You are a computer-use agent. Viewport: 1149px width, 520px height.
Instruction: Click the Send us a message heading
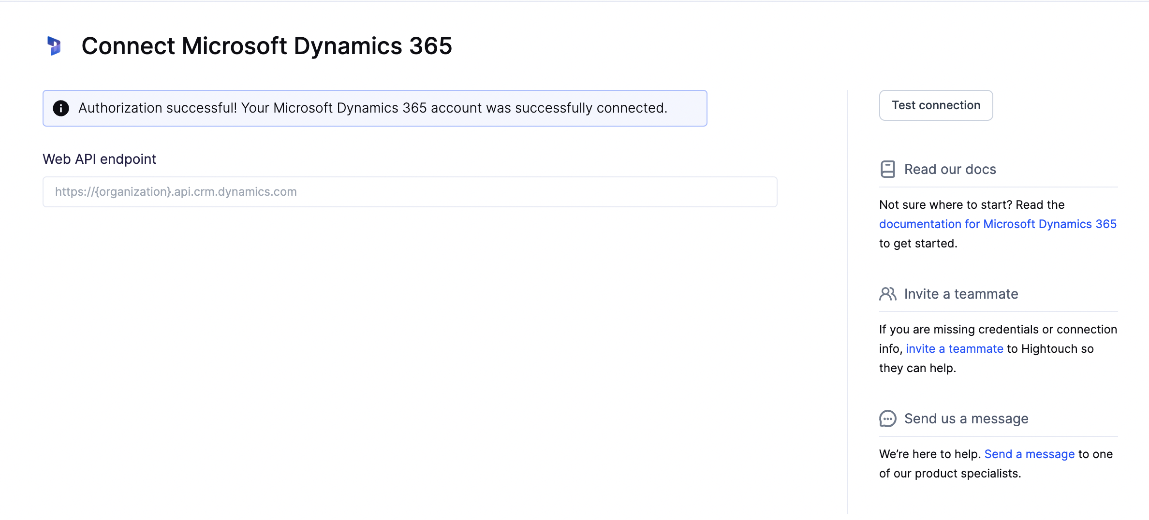click(966, 419)
